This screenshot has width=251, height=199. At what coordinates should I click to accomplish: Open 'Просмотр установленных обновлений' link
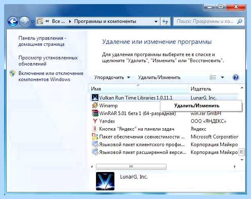(x=48, y=61)
